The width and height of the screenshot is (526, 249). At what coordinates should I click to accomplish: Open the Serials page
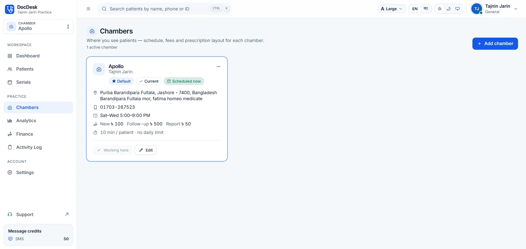pos(38,82)
